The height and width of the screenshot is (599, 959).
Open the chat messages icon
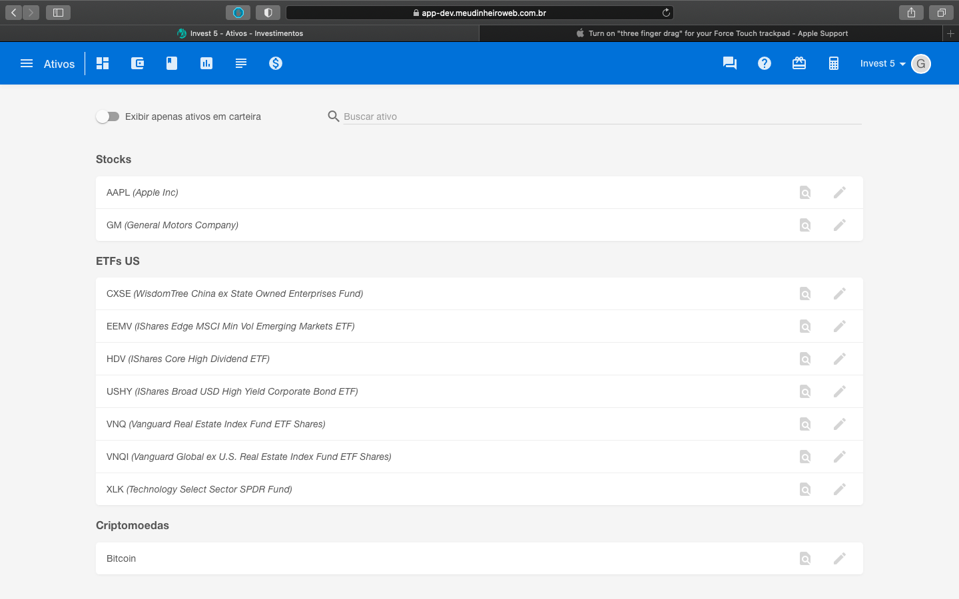coord(730,63)
